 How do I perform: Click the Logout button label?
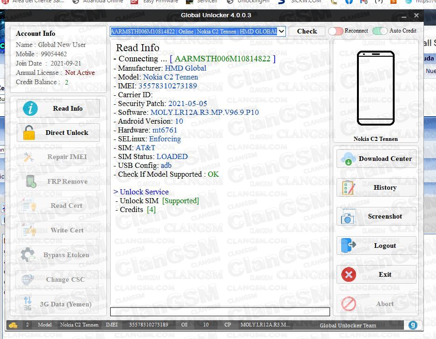385,246
